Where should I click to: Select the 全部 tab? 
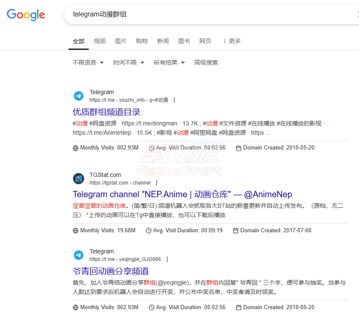[x=79, y=41]
